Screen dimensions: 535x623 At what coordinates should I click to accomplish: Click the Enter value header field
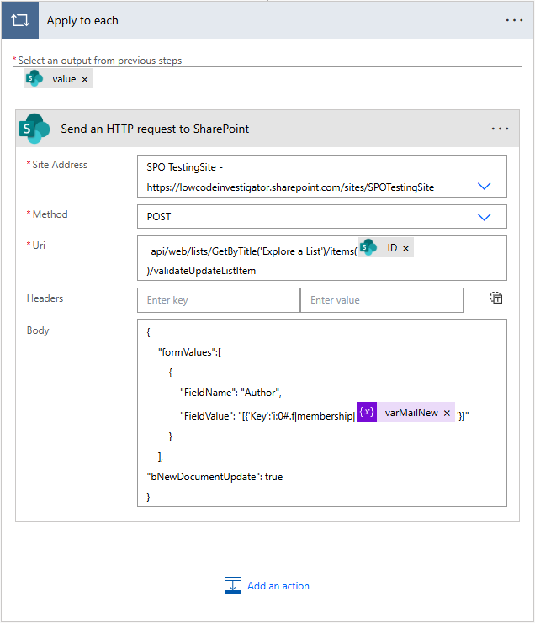coord(381,300)
